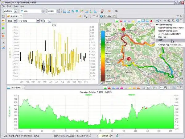Click the binoculars icon in main toolbar
185x139 pixels.
(116, 11)
